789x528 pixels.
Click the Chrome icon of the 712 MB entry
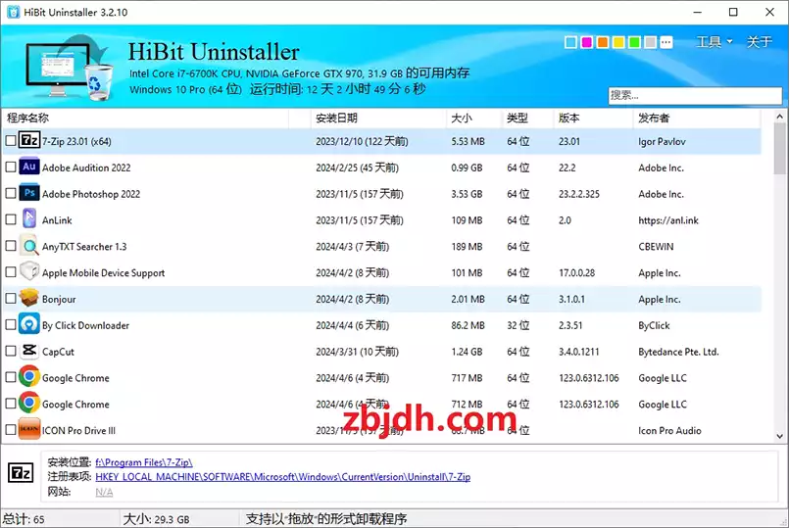29,404
